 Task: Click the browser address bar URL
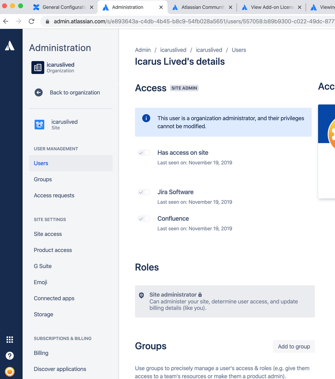tap(193, 22)
